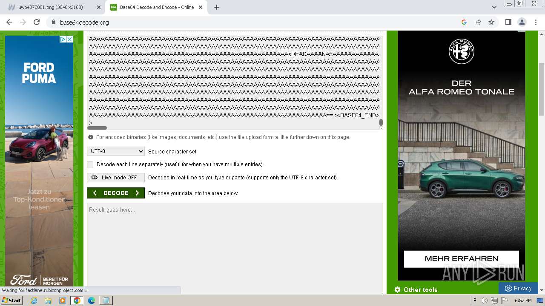Image resolution: width=545 pixels, height=306 pixels.
Task: Click the Other tools gear icon
Action: [x=397, y=289]
